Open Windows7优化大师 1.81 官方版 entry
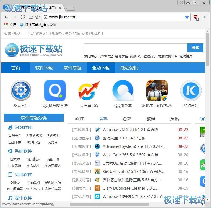 click(130, 129)
